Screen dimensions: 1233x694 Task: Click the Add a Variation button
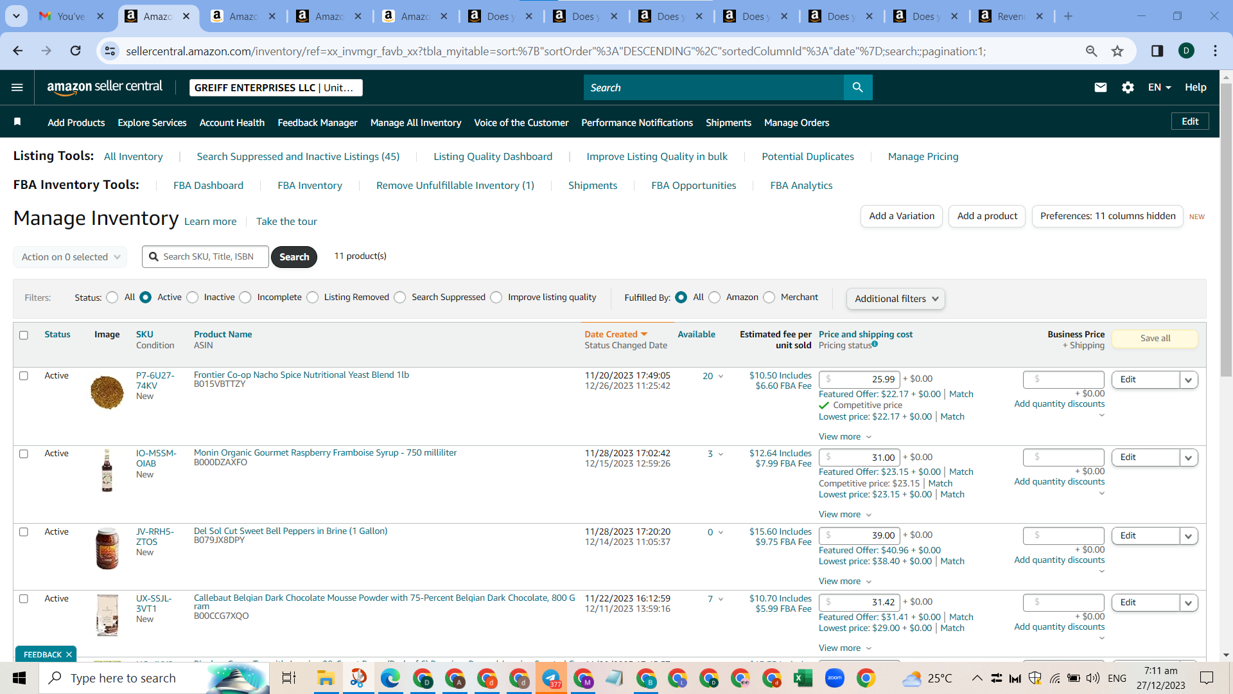pyautogui.click(x=902, y=216)
